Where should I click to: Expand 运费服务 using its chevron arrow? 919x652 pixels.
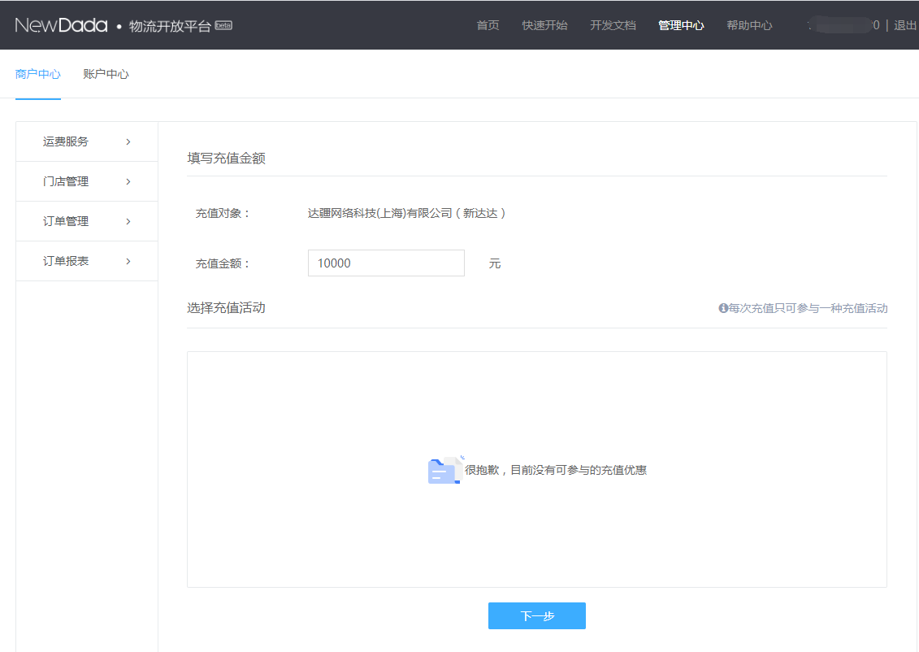(128, 141)
